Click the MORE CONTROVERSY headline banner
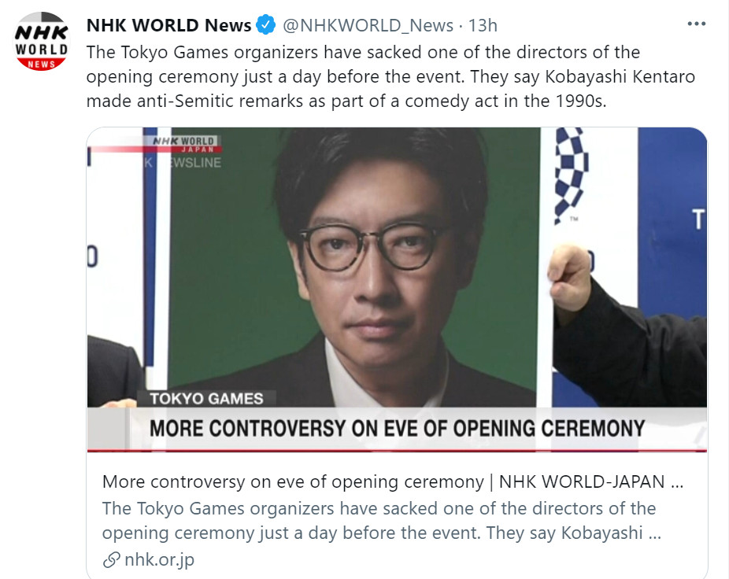This screenshot has width=729, height=579. pos(397,429)
